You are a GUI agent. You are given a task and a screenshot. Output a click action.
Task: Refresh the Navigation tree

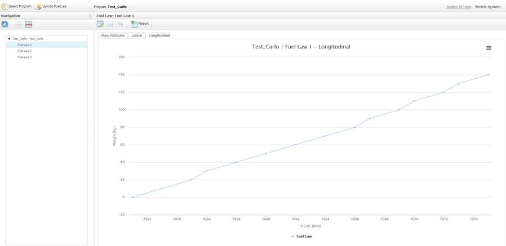pos(5,24)
